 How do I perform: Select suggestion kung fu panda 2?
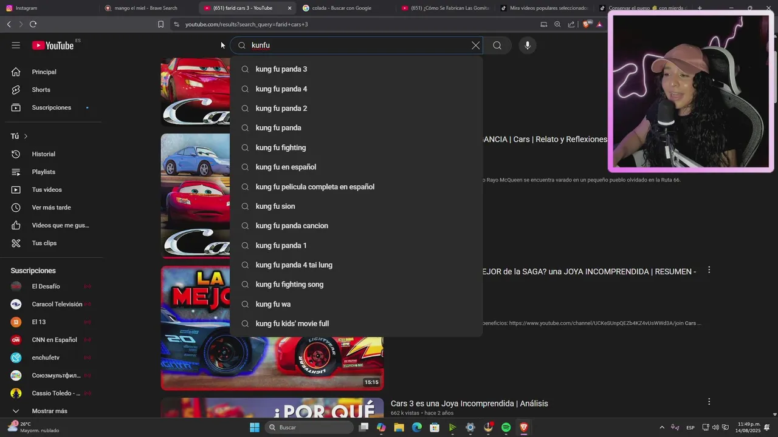(x=356, y=108)
